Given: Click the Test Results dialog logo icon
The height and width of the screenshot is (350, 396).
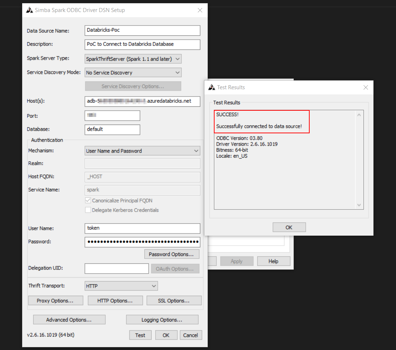Looking at the screenshot, I should tap(212, 87).
